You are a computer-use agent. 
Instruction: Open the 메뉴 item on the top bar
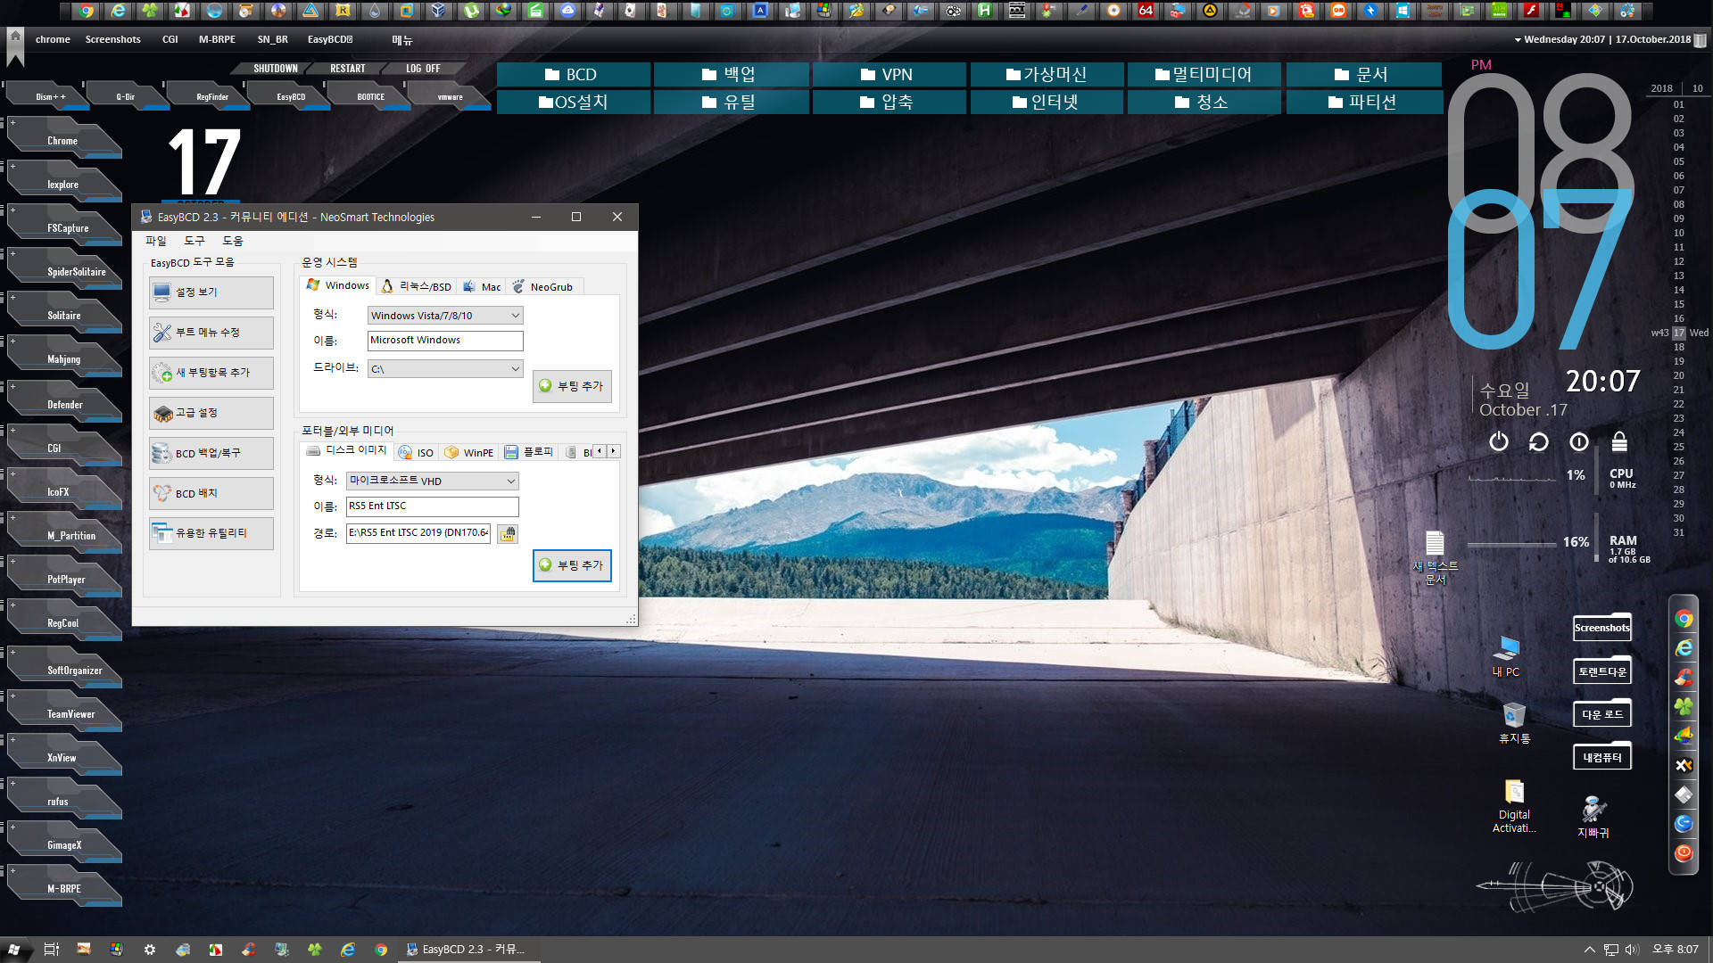click(402, 40)
